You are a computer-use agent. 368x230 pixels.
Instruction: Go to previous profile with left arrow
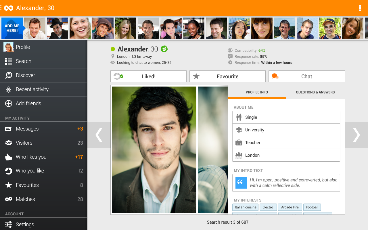coord(99,135)
